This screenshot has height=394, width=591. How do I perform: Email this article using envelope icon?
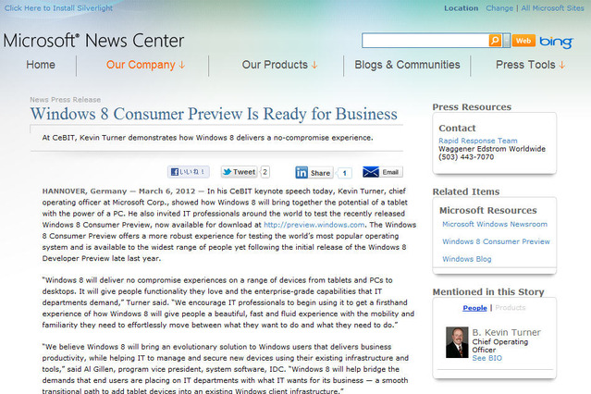371,172
